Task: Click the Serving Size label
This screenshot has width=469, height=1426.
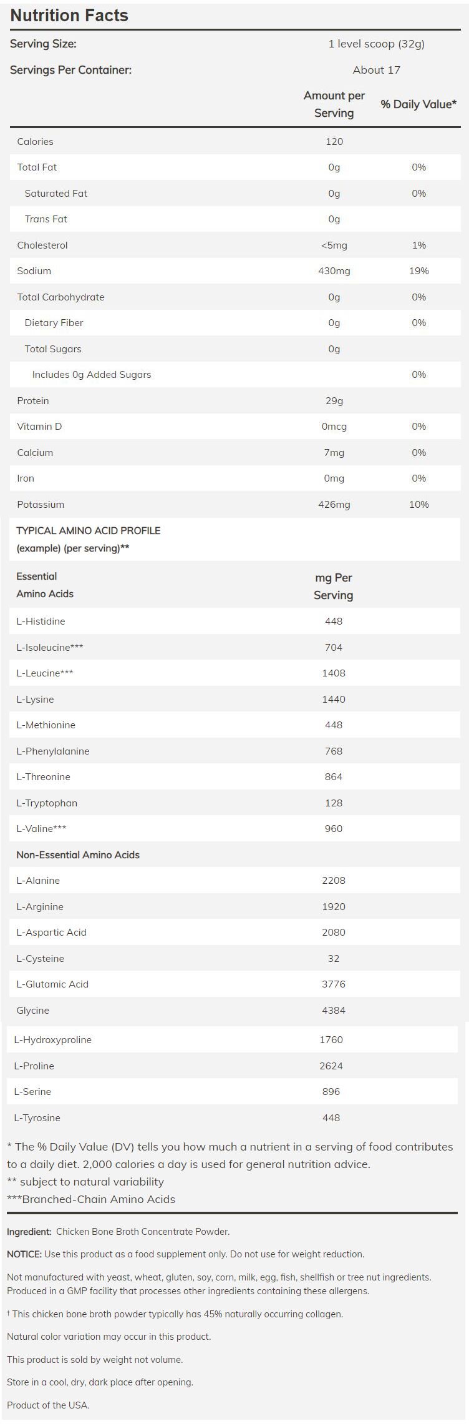Action: click(43, 44)
